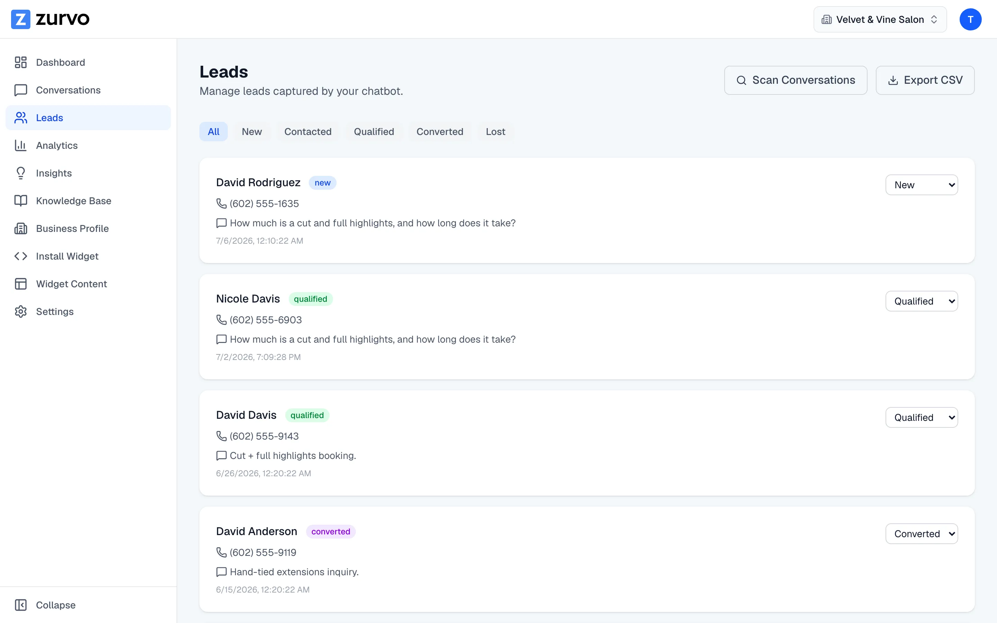Click the 'new' status badge

click(x=323, y=183)
